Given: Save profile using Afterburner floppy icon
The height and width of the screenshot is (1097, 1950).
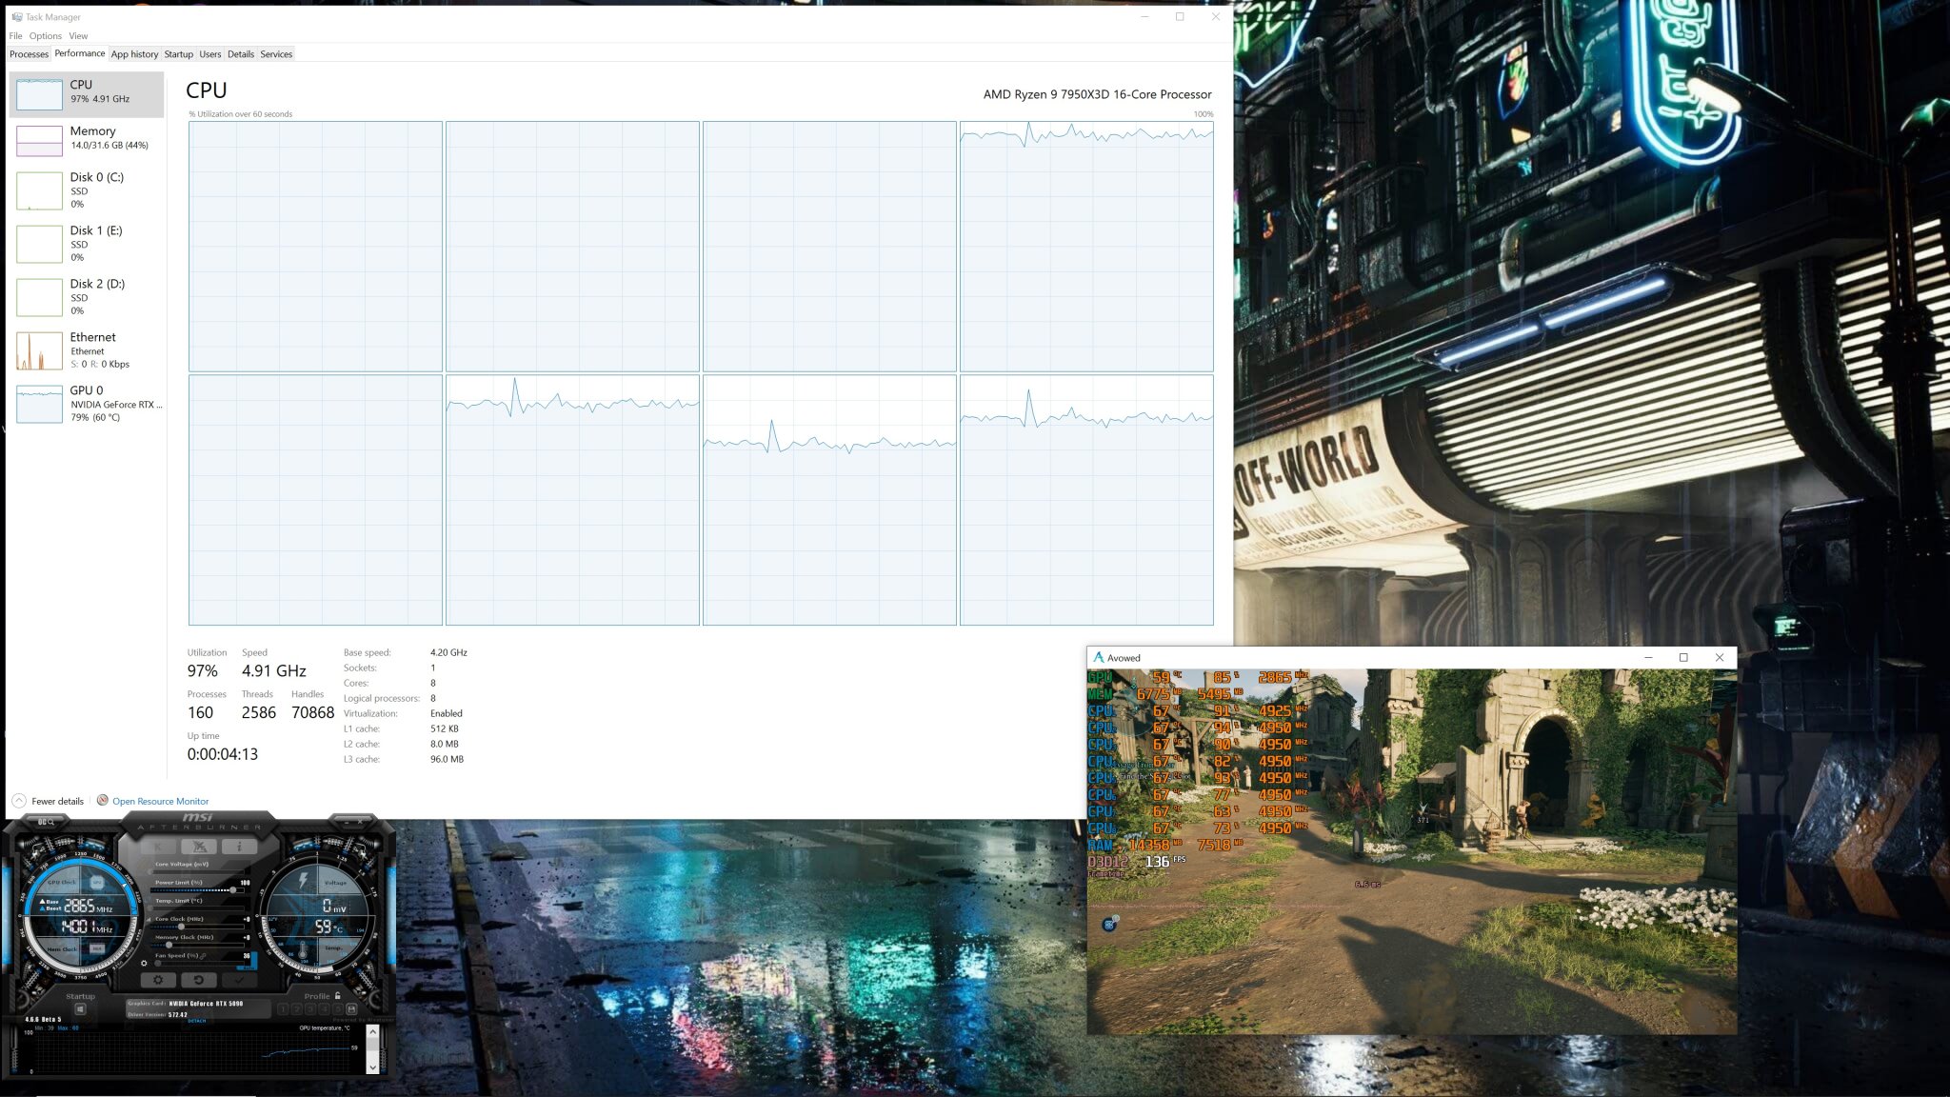Looking at the screenshot, I should pyautogui.click(x=351, y=1009).
